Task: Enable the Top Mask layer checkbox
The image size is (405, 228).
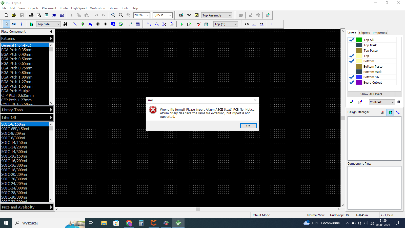Action: [352, 45]
